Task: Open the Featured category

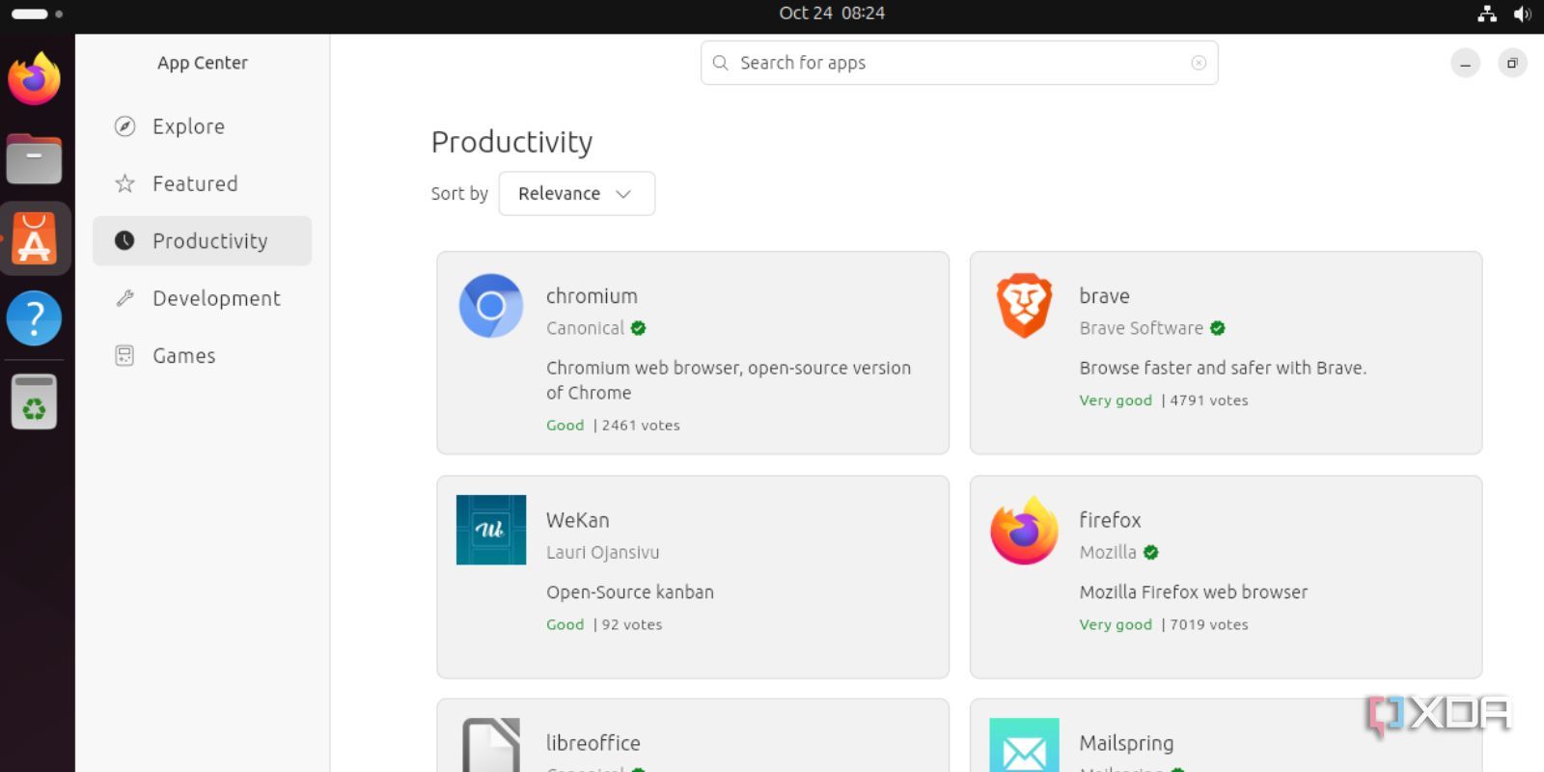Action: pos(202,183)
